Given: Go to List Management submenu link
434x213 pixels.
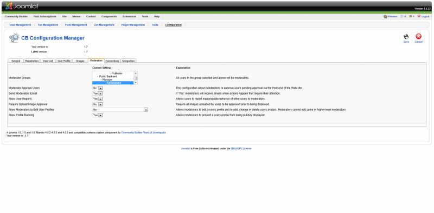Looking at the screenshot, I should point(104,25).
